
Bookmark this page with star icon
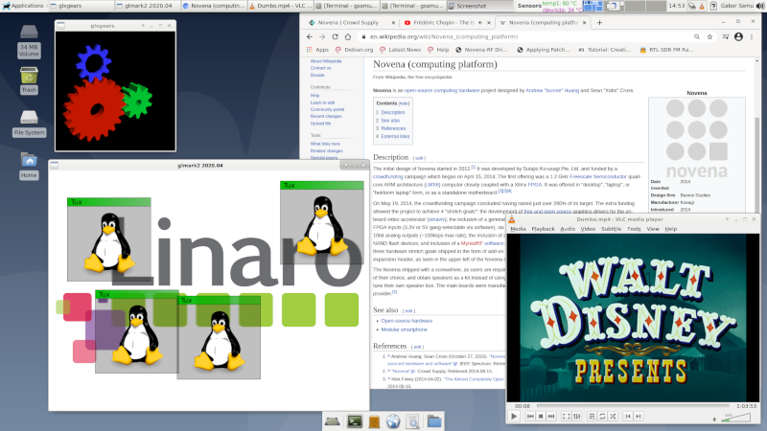[x=709, y=36]
